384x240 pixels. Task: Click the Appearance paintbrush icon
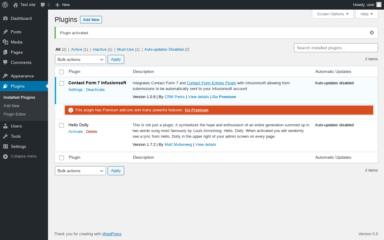click(5, 76)
